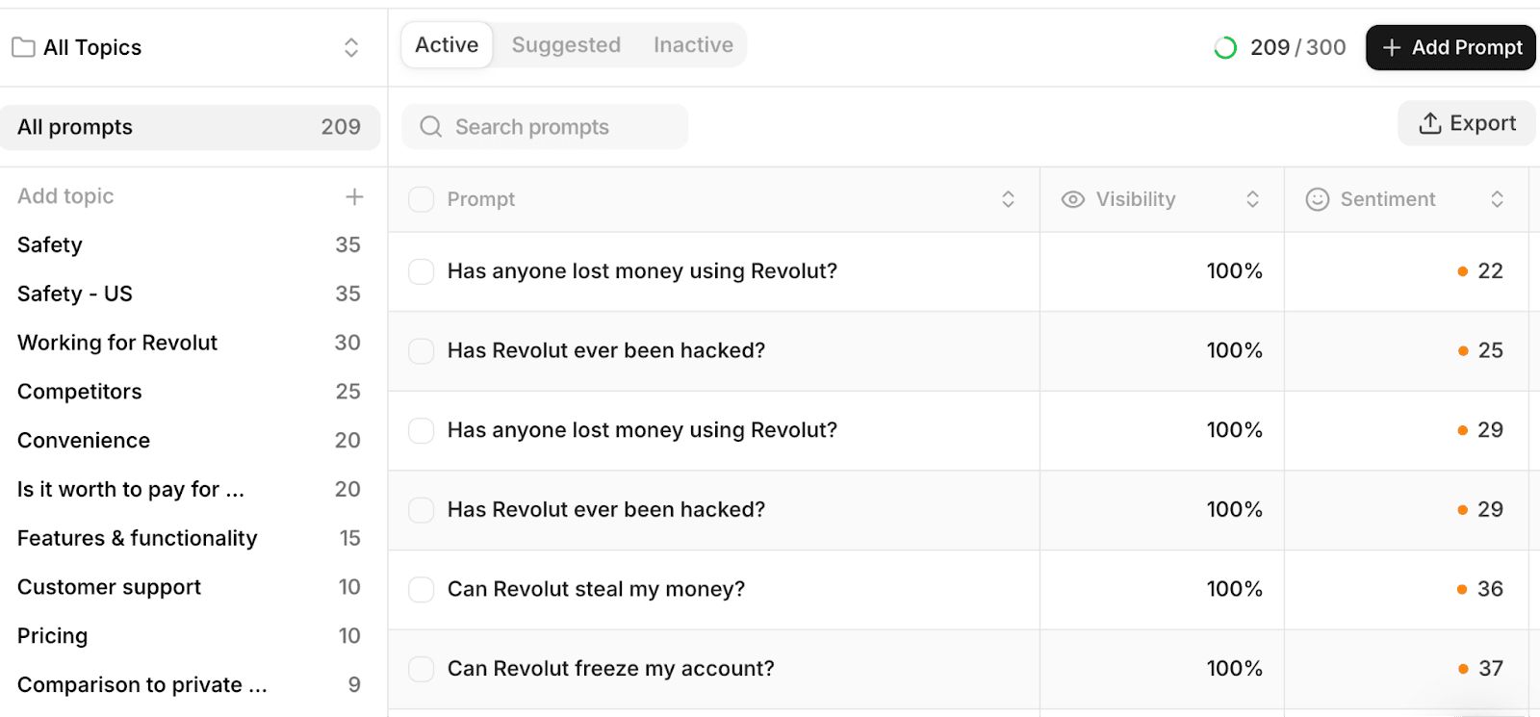Viewport: 1540px width, 717px height.
Task: Click the plus icon next to Add topic
Action: 354,196
